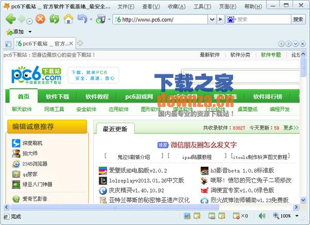The height and width of the screenshot is (225, 310).
Task: Select the 最近更新 tab
Action: click(x=115, y=129)
